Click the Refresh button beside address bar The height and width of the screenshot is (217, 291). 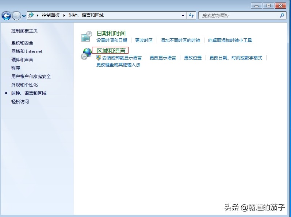click(x=191, y=16)
